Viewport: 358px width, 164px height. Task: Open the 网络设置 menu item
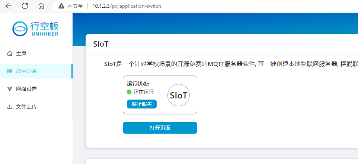36,89
